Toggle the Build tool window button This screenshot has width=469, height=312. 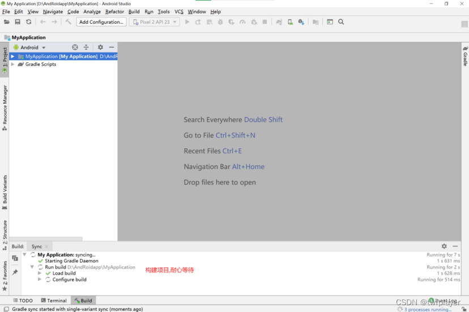coord(83,300)
